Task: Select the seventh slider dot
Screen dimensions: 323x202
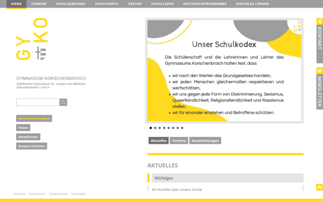Action: point(178,128)
